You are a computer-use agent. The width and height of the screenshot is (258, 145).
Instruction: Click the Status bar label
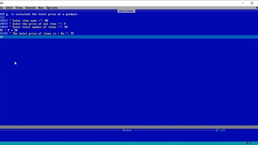(x=127, y=130)
